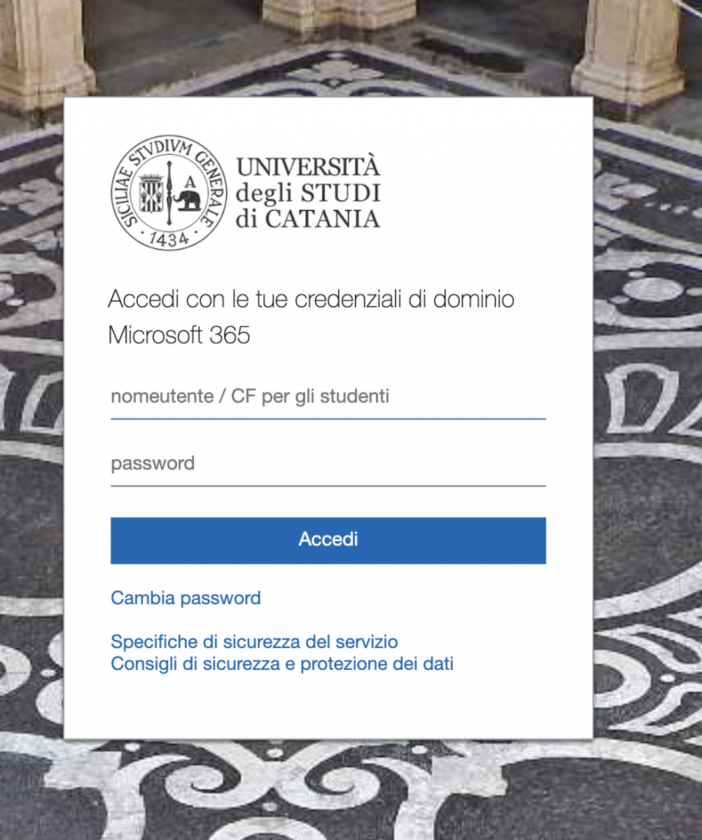The image size is (702, 840).
Task: Open the Cambia password link
Action: (x=185, y=598)
